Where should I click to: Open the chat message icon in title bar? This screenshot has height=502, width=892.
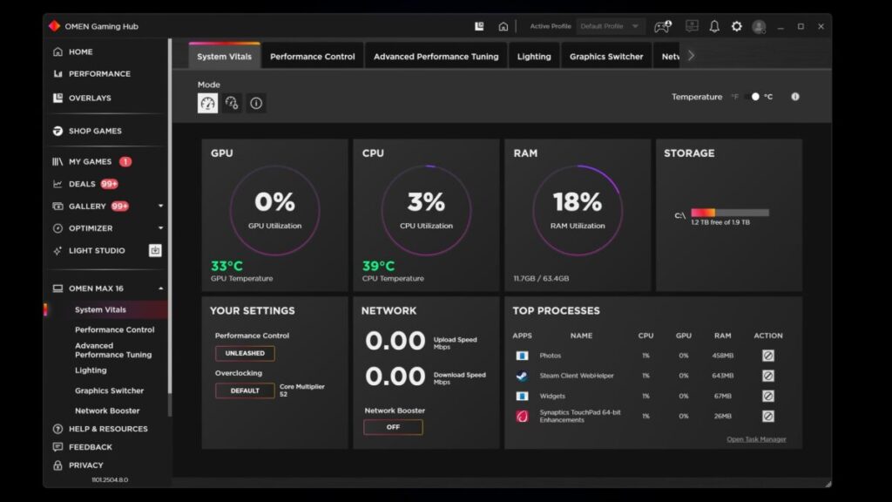(692, 26)
